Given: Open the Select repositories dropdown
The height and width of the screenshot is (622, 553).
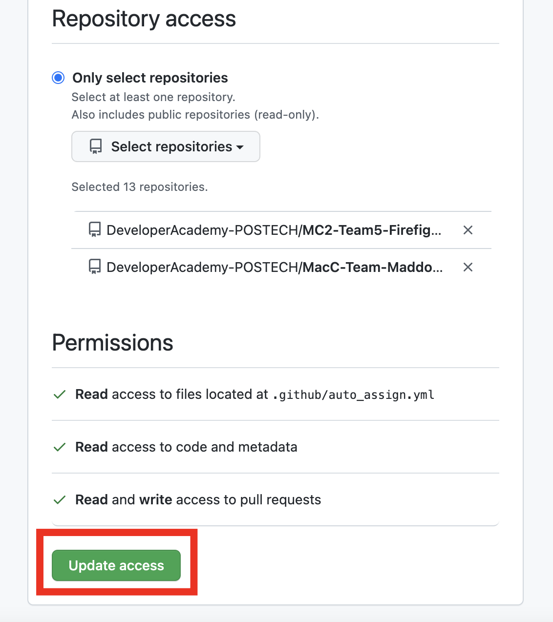Looking at the screenshot, I should coord(166,146).
